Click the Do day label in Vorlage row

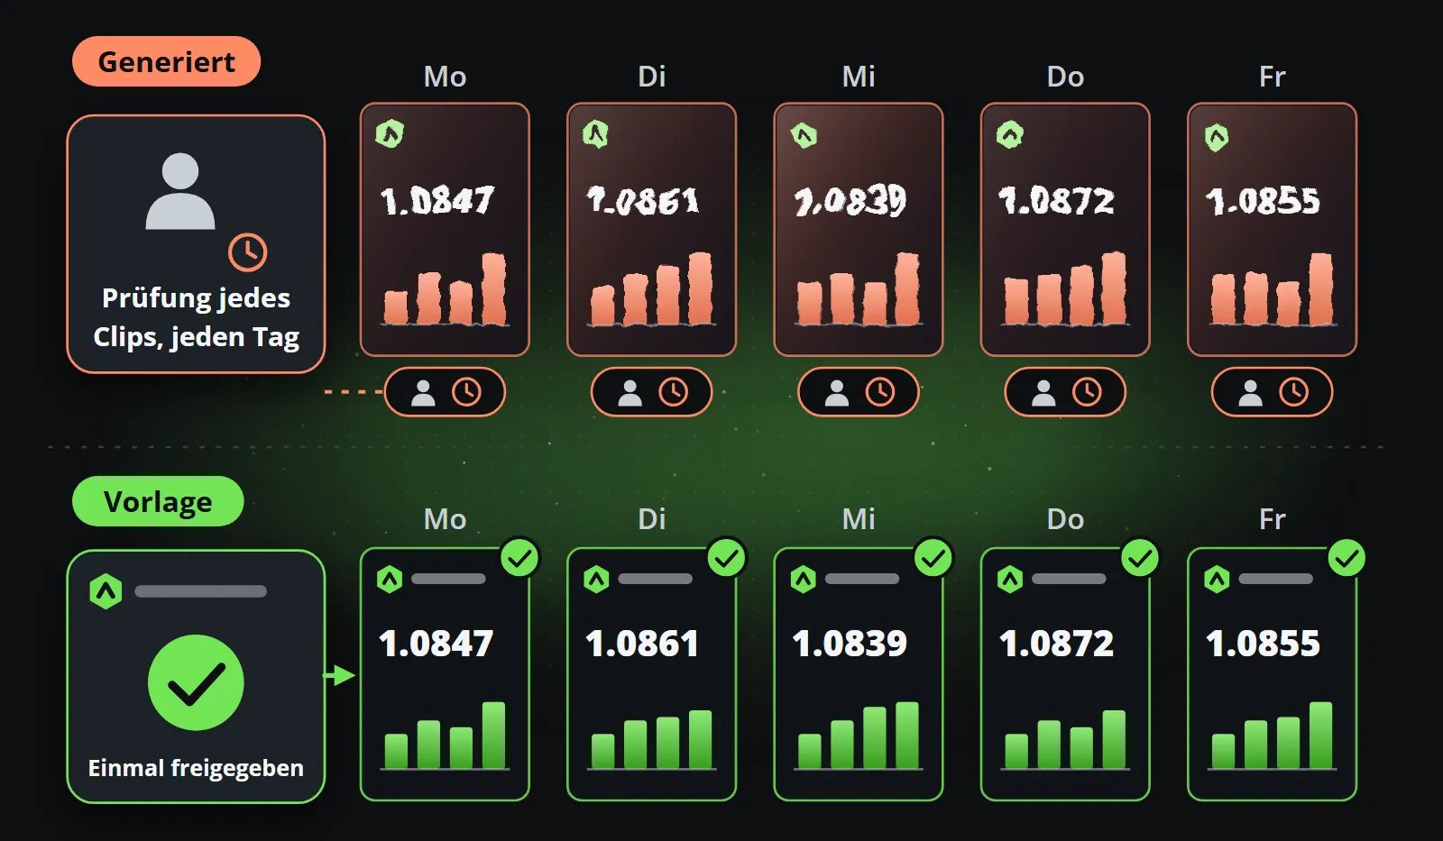[x=1065, y=519]
